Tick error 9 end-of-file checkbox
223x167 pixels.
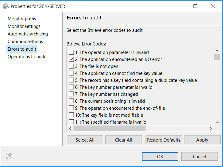point(71,108)
